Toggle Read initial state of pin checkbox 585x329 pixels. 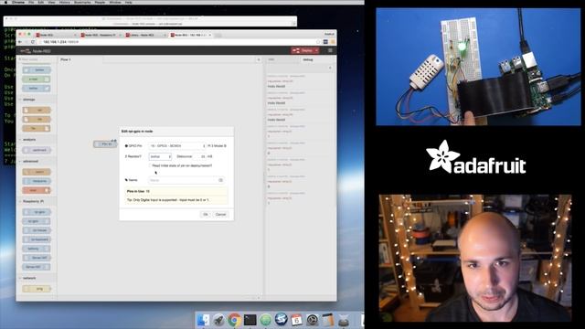point(150,165)
